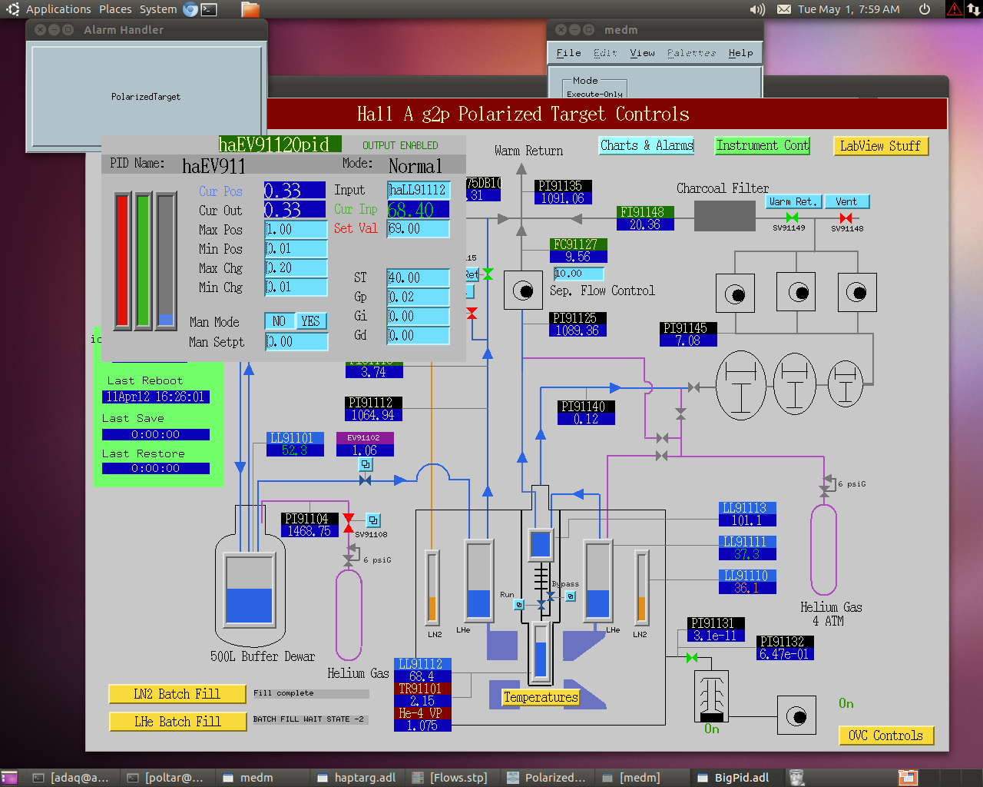Set Man Mode to YES
Image resolution: width=983 pixels, height=787 pixels.
[x=311, y=321]
